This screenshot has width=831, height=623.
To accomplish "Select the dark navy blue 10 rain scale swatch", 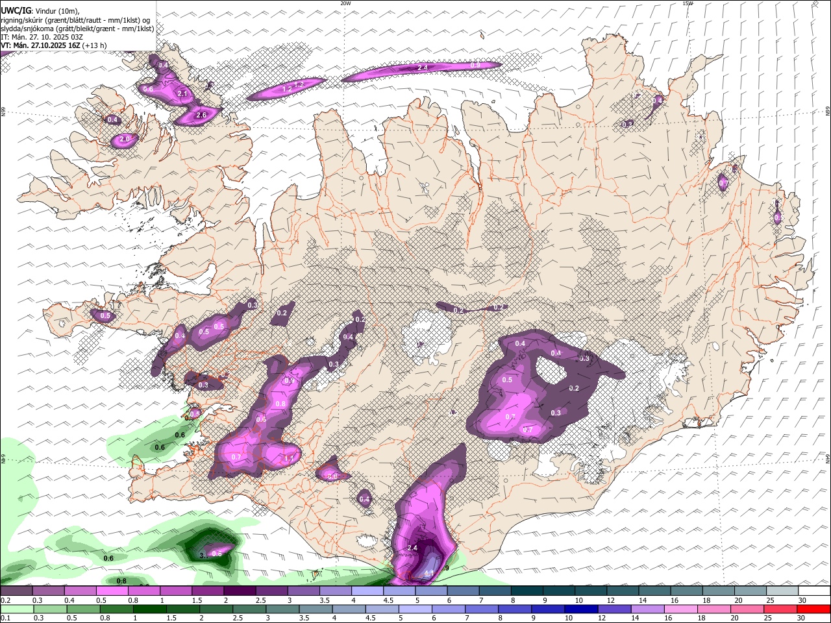I will coord(582,609).
